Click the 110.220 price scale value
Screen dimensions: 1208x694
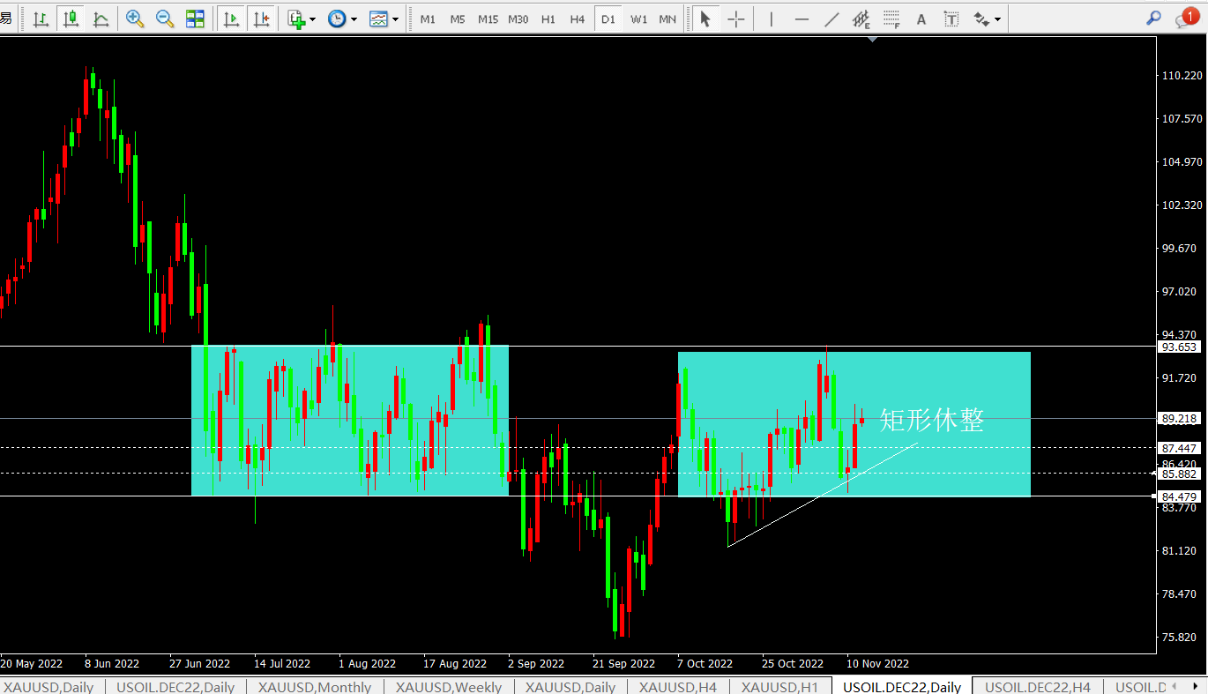pyautogui.click(x=1182, y=76)
